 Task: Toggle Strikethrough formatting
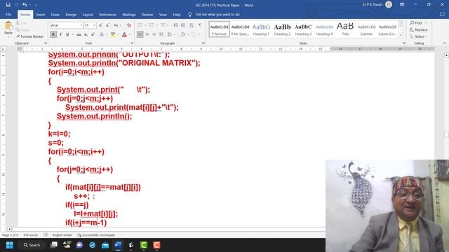coord(79,34)
